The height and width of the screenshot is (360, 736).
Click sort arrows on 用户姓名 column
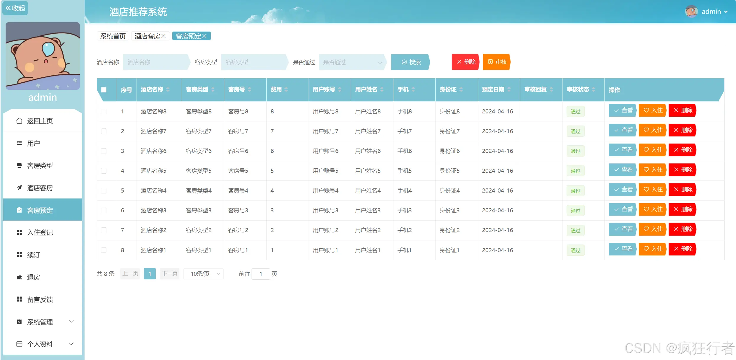[382, 89]
